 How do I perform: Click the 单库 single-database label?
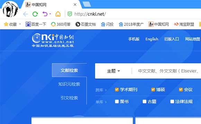(x=99, y=102)
